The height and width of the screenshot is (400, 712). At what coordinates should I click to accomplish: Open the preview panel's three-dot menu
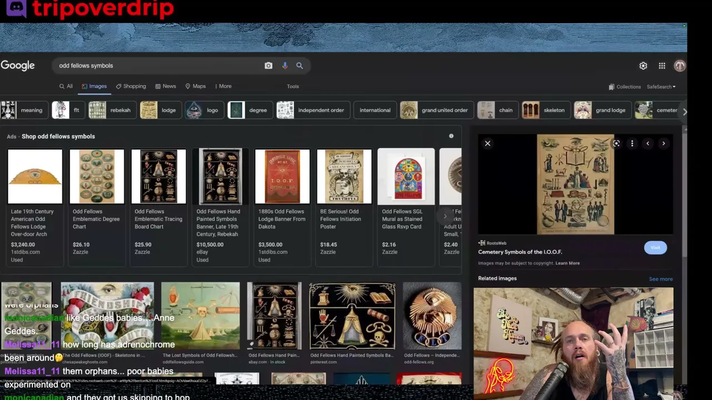coord(632,143)
